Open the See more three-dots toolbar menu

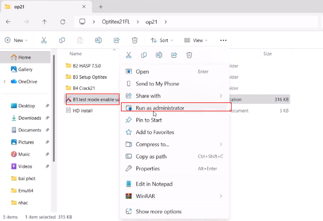(223, 40)
